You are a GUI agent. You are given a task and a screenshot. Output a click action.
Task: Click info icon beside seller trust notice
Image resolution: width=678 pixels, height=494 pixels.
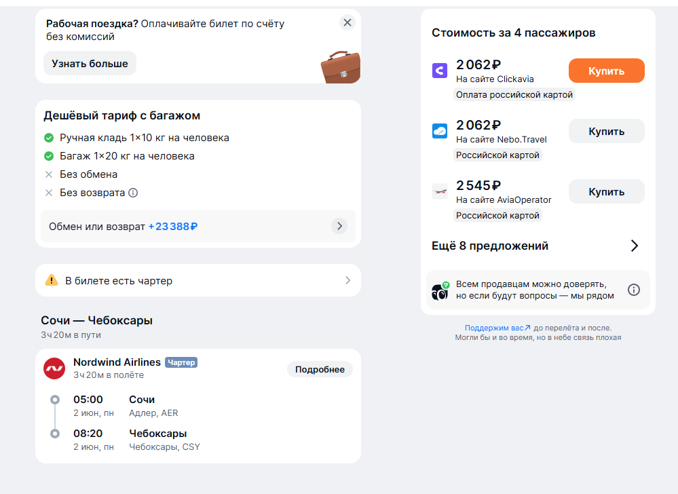[x=633, y=290]
